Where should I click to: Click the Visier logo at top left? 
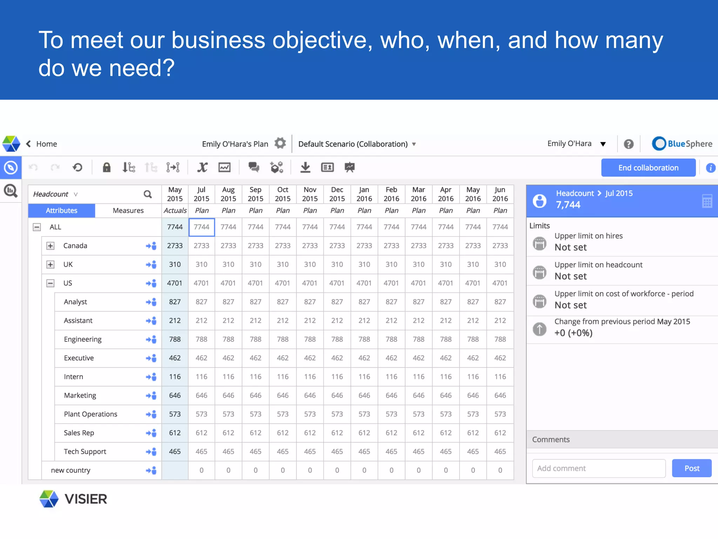pyautogui.click(x=11, y=144)
